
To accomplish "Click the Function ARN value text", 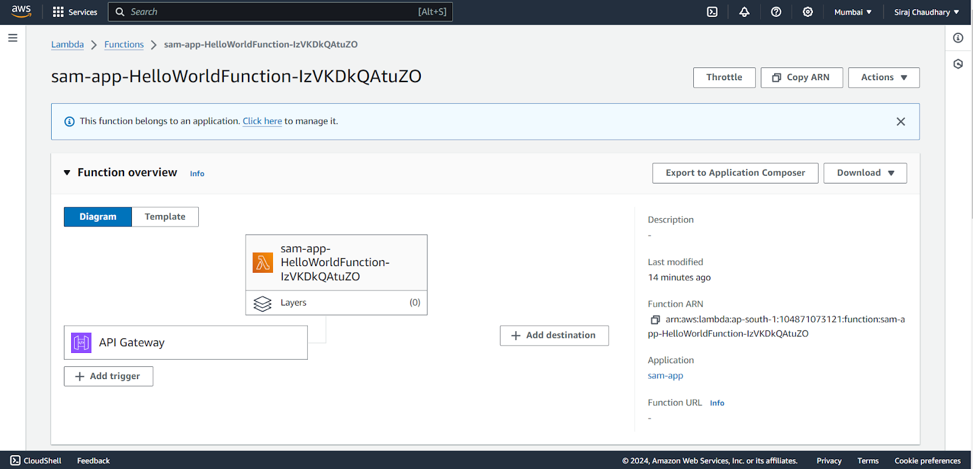I will pos(777,326).
